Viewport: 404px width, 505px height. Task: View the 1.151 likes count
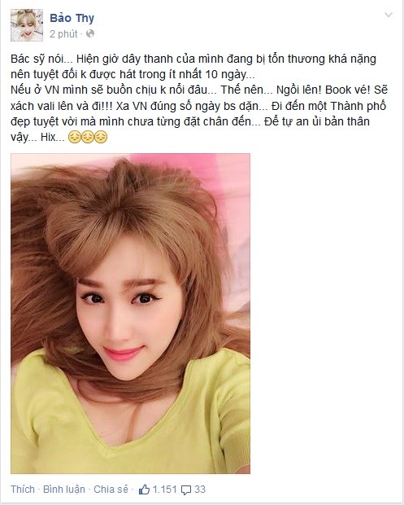point(164,490)
